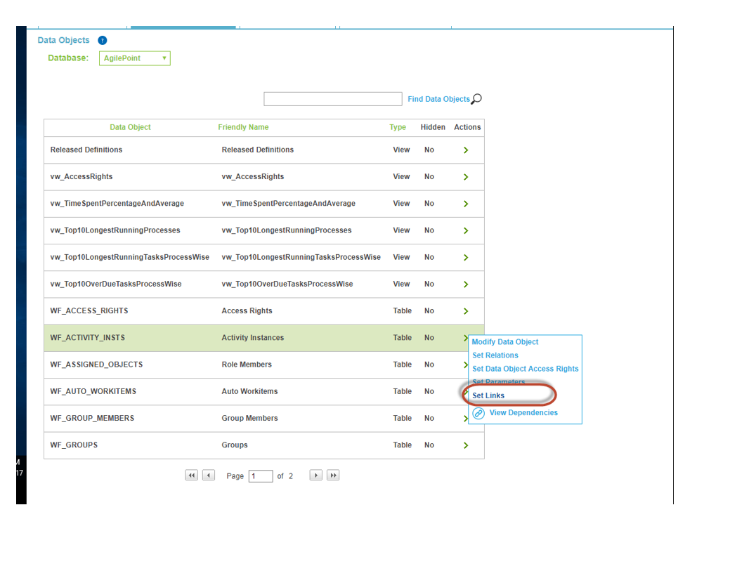
Task: Click the data object search text box
Action: [x=332, y=99]
